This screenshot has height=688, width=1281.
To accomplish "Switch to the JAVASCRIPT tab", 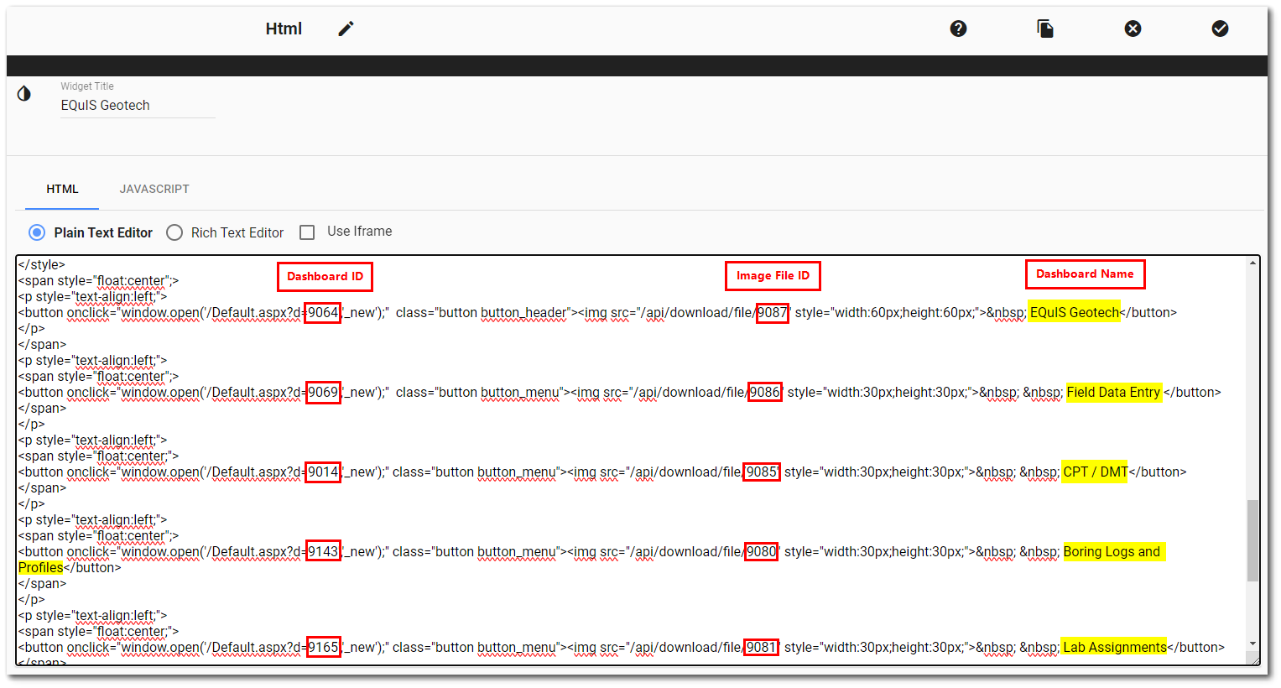I will tap(154, 189).
